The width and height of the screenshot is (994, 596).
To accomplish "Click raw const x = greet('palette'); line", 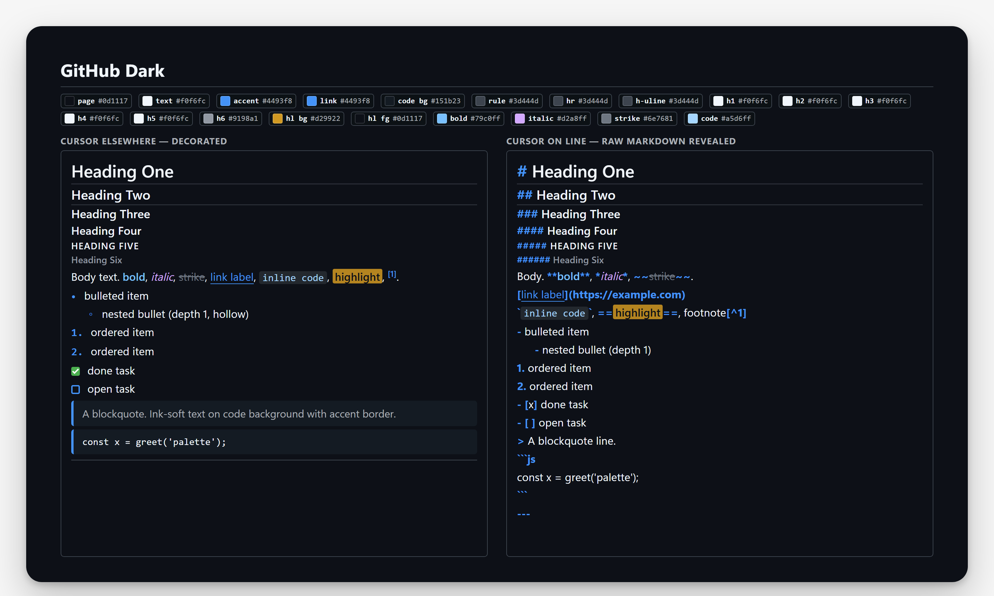I will 578,477.
